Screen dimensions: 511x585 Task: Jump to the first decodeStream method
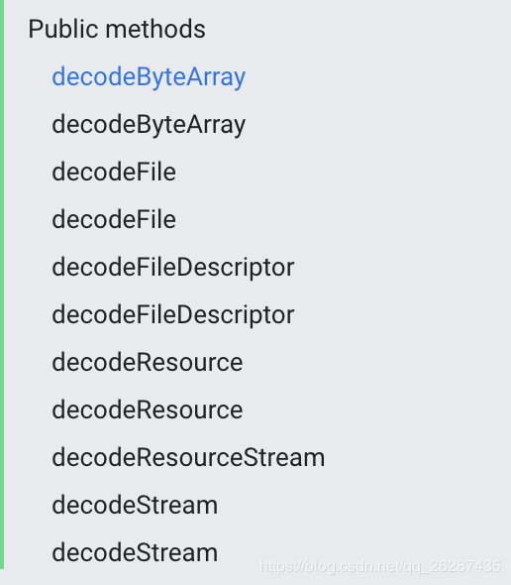tap(135, 505)
